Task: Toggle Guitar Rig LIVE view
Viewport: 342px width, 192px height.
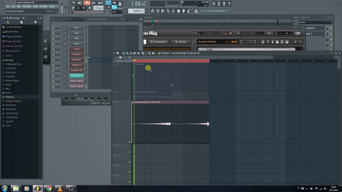Action: [269, 33]
